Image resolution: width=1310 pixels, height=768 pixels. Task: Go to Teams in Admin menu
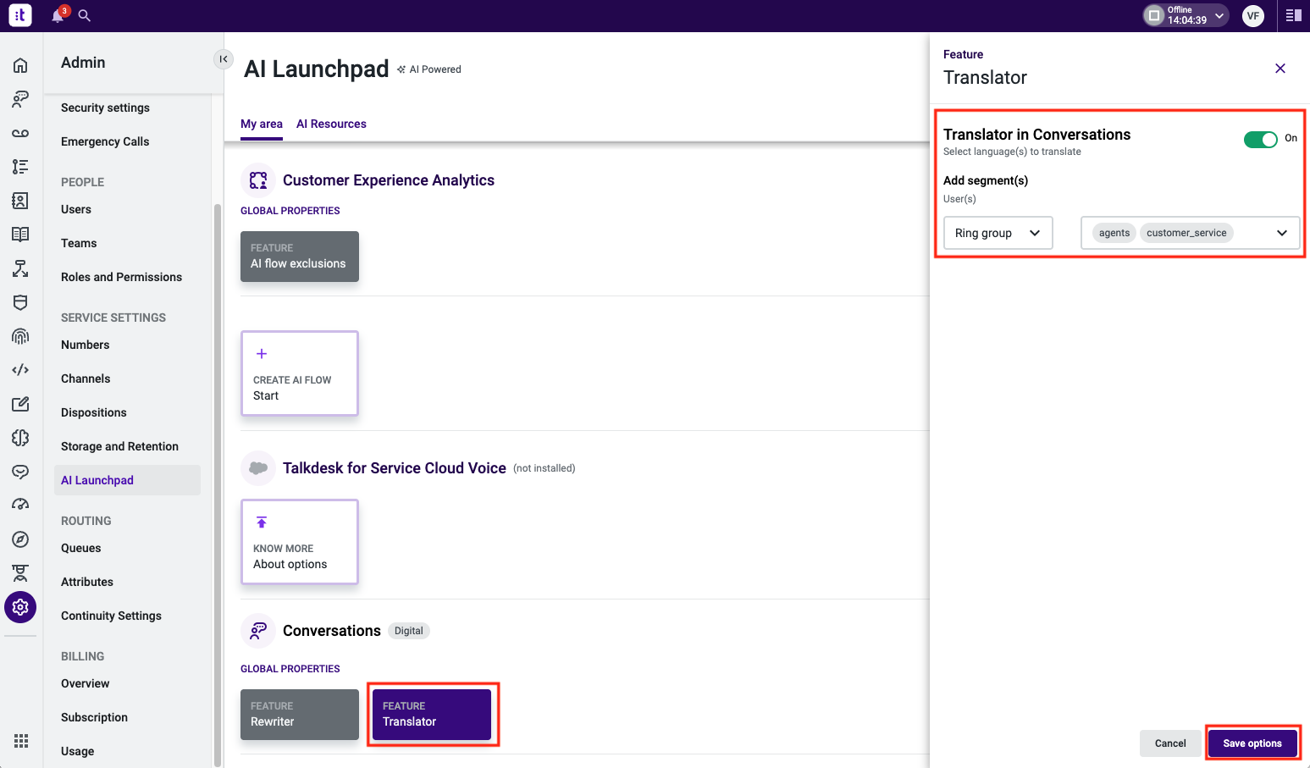(79, 243)
